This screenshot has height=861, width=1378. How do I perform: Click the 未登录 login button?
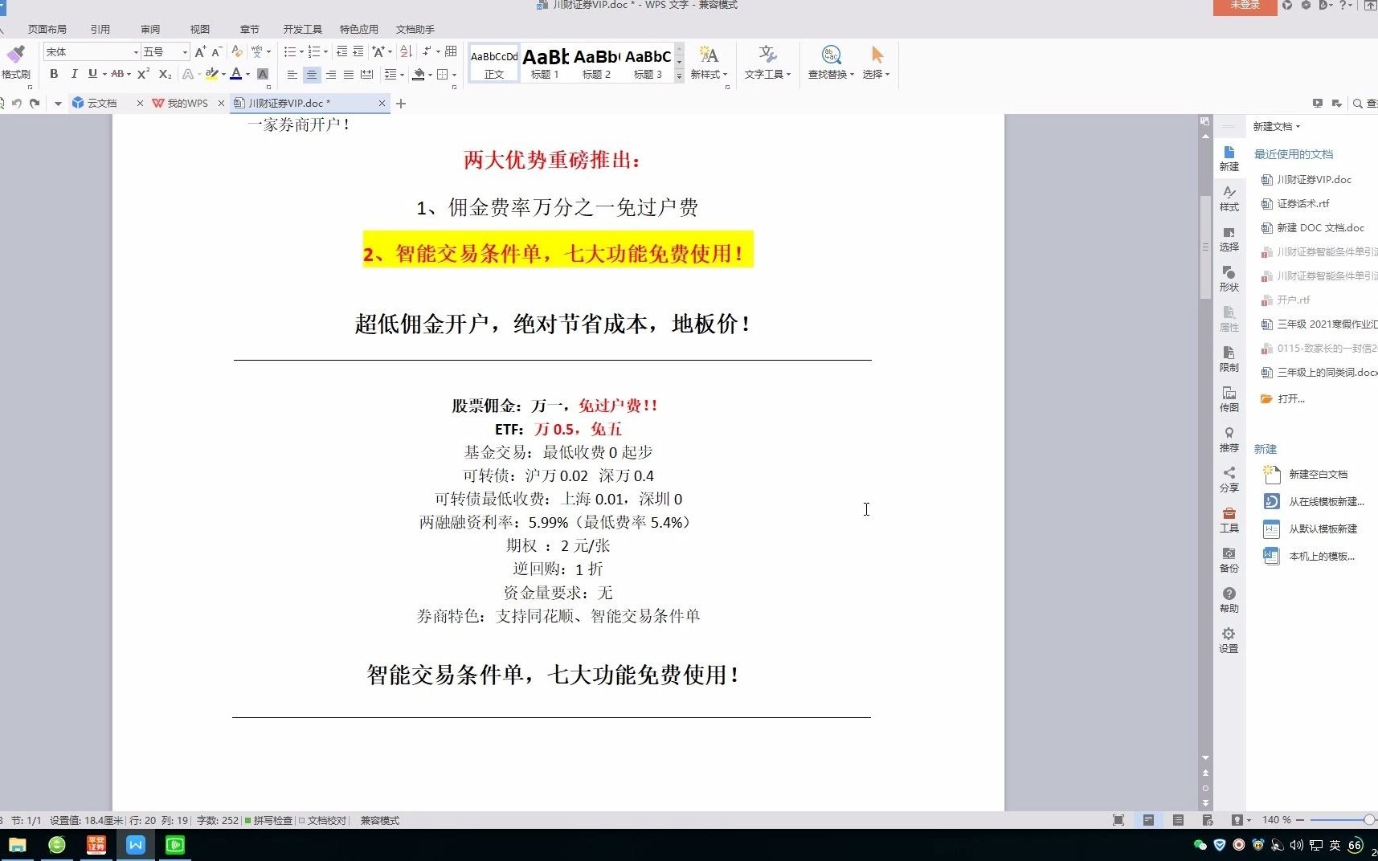point(1245,6)
